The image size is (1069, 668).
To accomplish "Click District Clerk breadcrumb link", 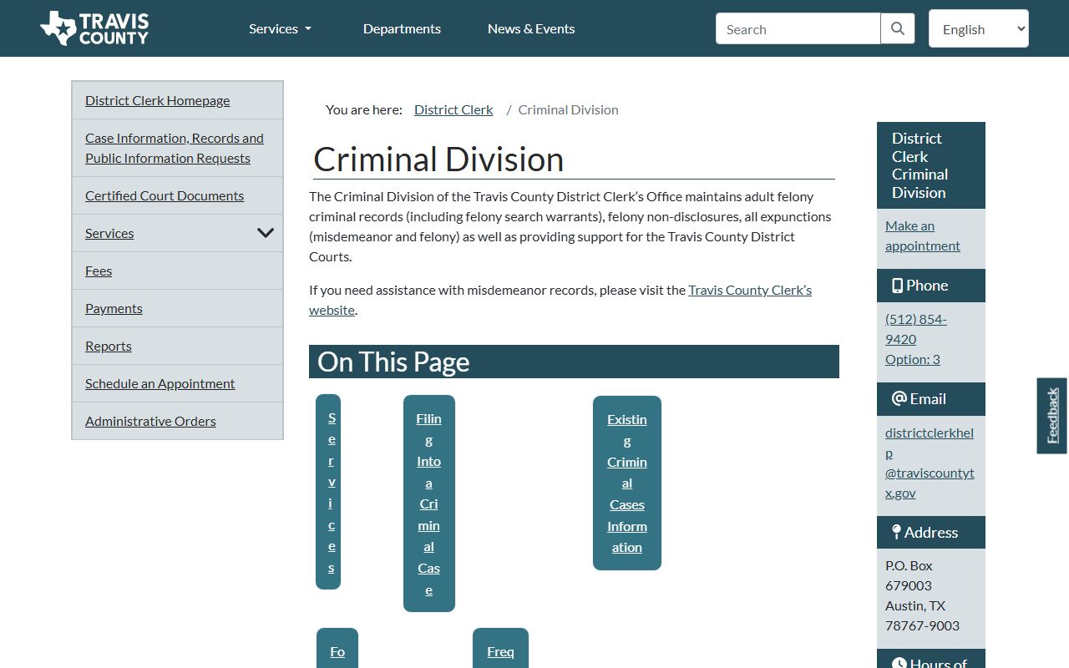I will (453, 109).
